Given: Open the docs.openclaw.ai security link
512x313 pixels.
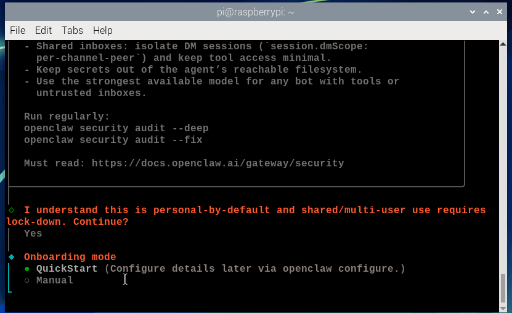Looking at the screenshot, I should 217,163.
